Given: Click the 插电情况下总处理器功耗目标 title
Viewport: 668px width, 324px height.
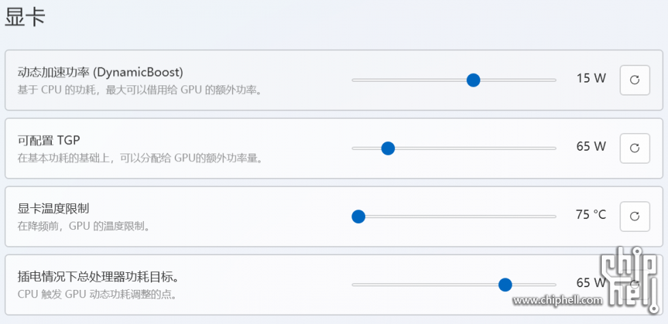Looking at the screenshot, I should tap(98, 277).
